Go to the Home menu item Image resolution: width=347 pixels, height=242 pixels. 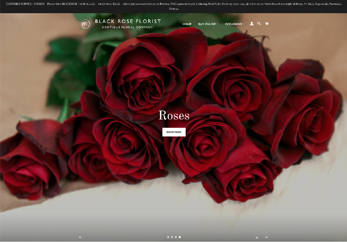coord(187,24)
